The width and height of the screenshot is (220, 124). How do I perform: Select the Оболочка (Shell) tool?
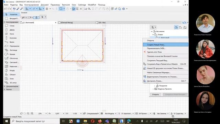[x=11, y=58]
